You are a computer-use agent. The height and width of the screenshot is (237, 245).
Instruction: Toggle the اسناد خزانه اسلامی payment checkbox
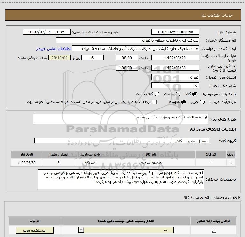point(154,102)
